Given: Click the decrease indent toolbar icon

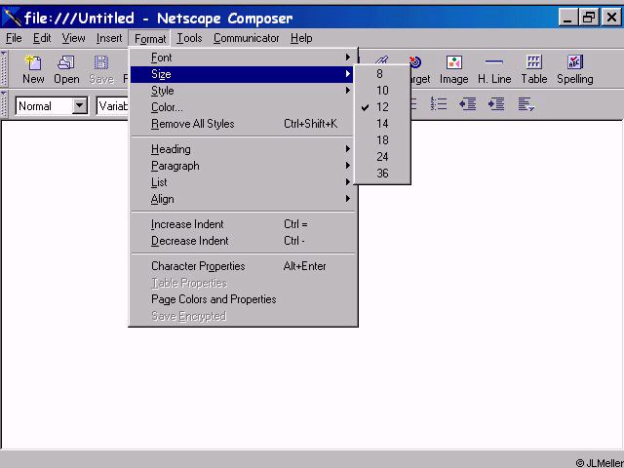Looking at the screenshot, I should click(x=468, y=104).
